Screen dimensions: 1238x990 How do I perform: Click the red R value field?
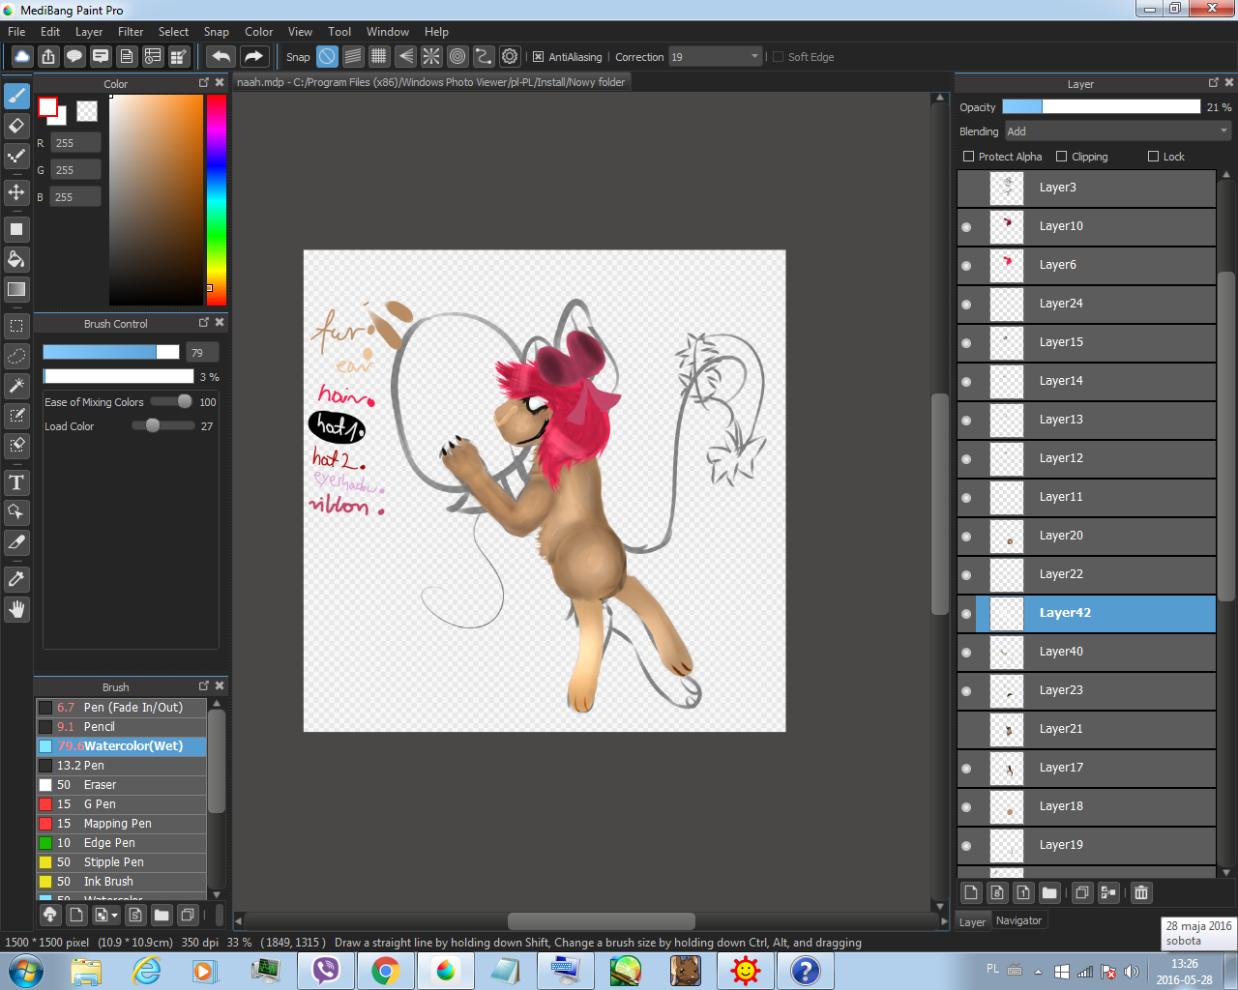76,143
